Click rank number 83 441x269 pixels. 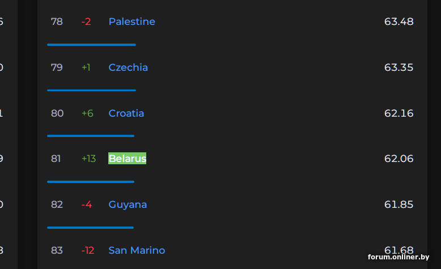[57, 250]
